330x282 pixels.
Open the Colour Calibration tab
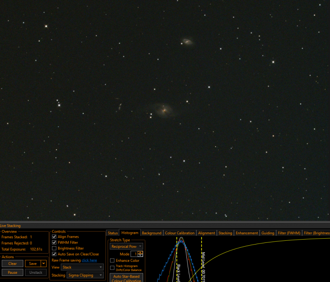[x=179, y=233]
